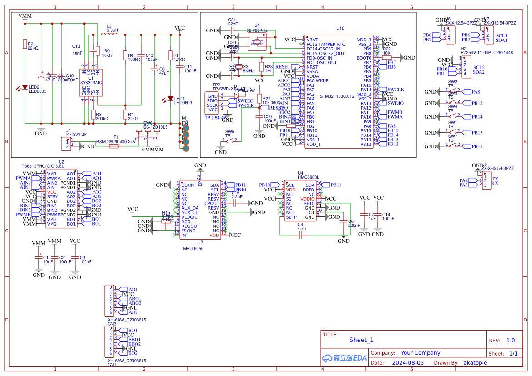
Task: Select the R1 4.7KΩ resistor label
Action: (179, 57)
